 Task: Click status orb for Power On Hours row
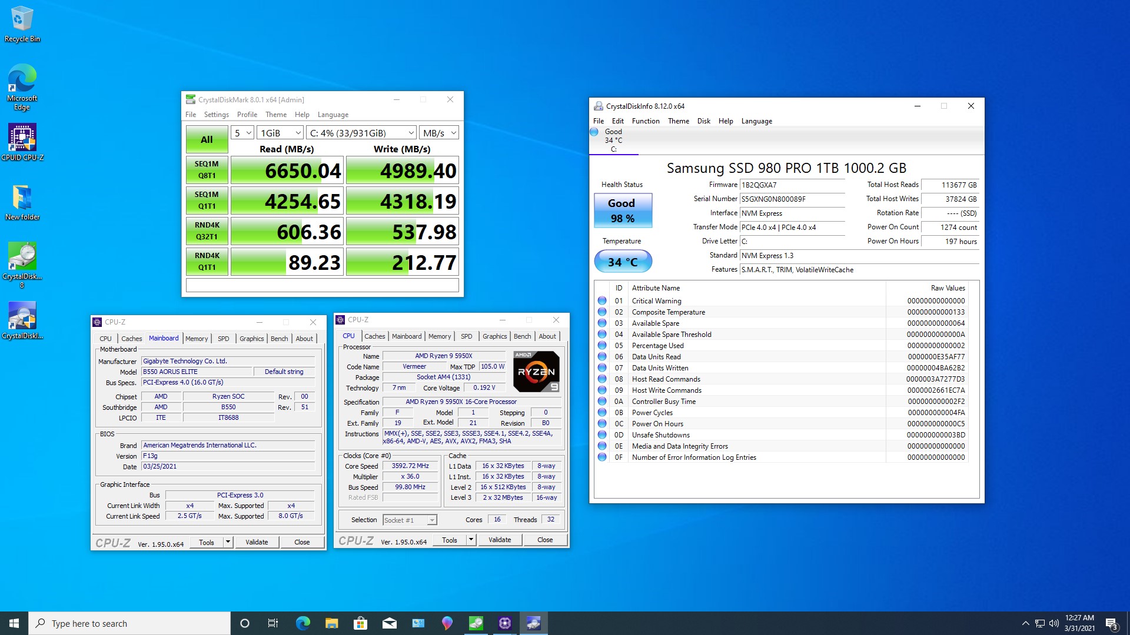pos(602,424)
